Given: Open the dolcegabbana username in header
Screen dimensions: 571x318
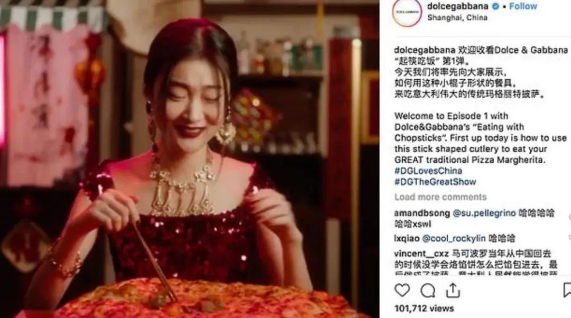Looking at the screenshot, I should (x=458, y=6).
